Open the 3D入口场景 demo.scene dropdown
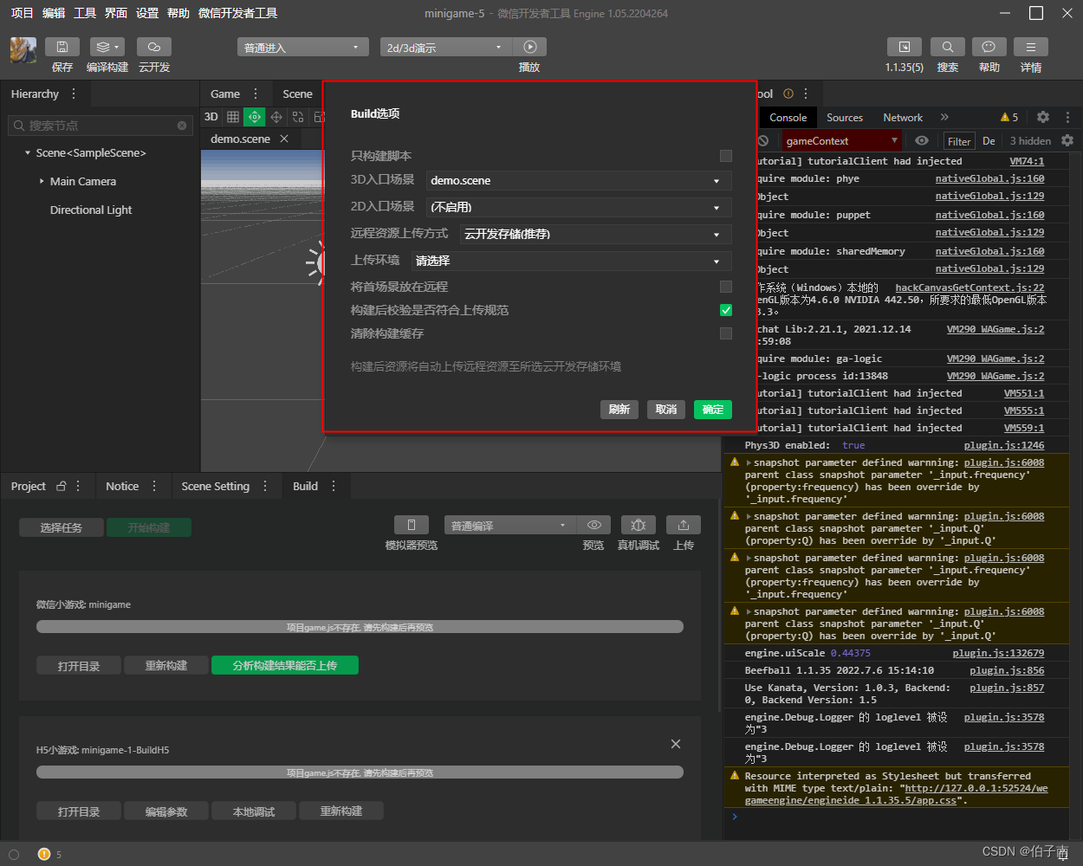 pyautogui.click(x=579, y=181)
